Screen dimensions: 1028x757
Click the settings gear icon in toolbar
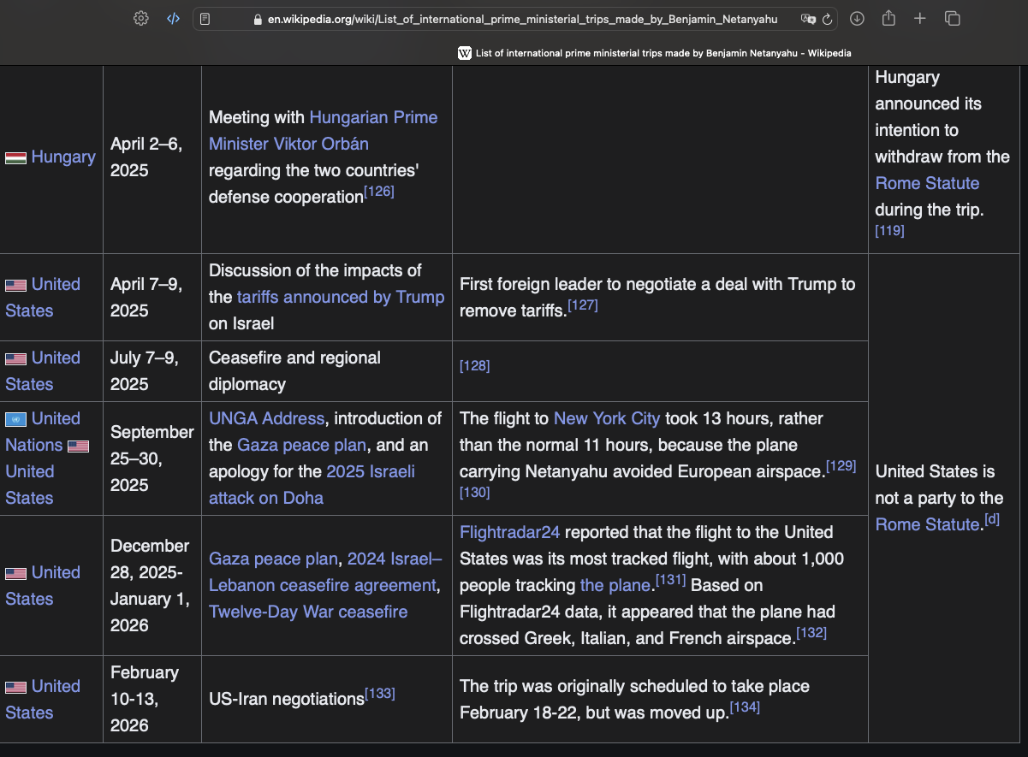[141, 18]
